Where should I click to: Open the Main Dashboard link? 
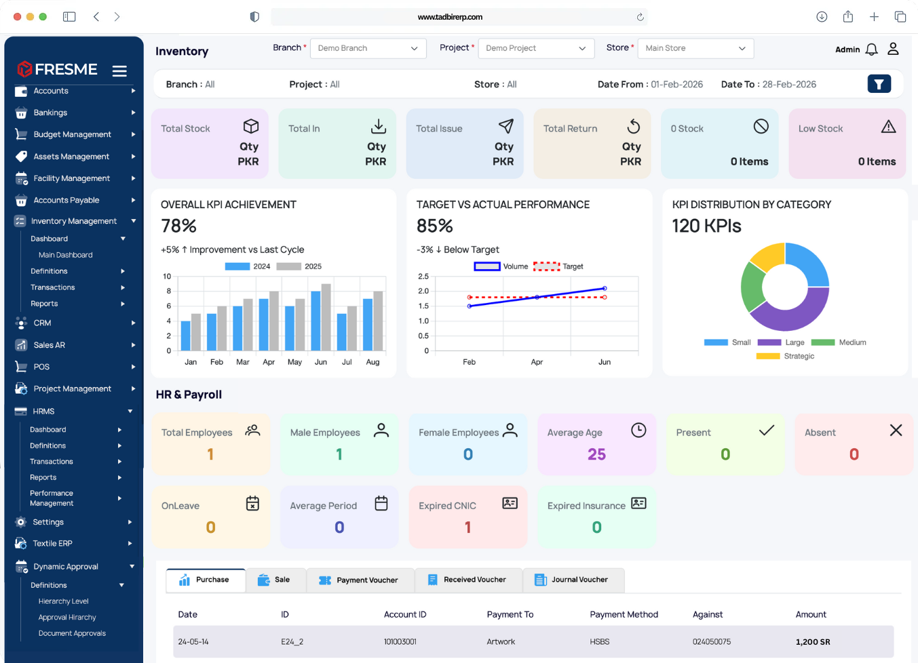tap(65, 255)
